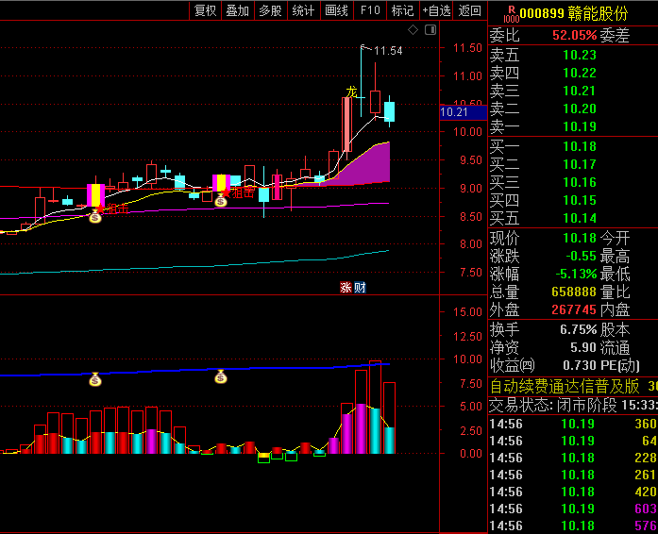
Task: Click the 买五 price 10.14
Action: (580, 218)
